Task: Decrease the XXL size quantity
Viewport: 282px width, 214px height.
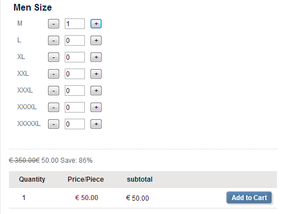Action: (x=54, y=74)
